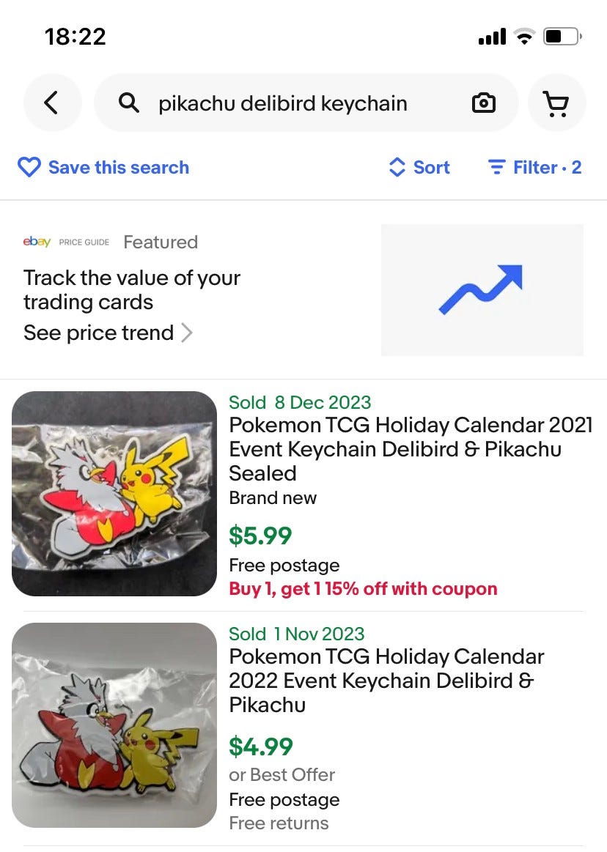Image resolution: width=607 pixels, height=852 pixels.
Task: Tap the back arrow button
Action: pyautogui.click(x=51, y=103)
